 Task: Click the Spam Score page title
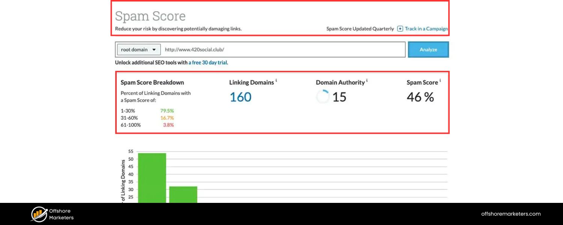pos(150,16)
